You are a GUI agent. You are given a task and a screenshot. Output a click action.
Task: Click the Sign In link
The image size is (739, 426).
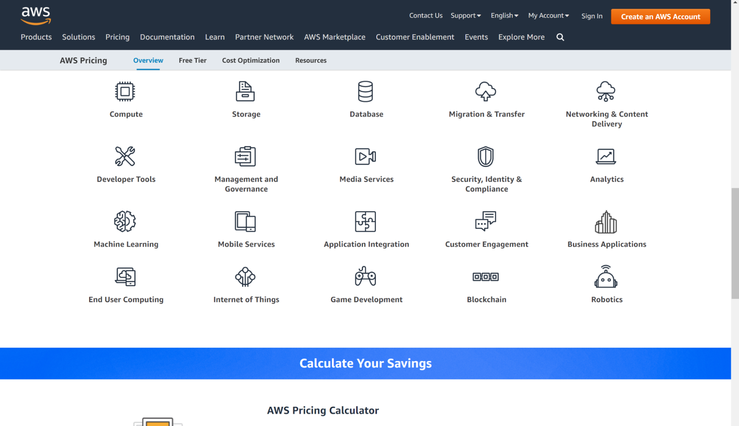pos(592,16)
